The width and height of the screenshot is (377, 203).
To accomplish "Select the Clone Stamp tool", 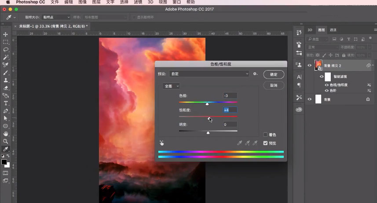I will pyautogui.click(x=6, y=80).
